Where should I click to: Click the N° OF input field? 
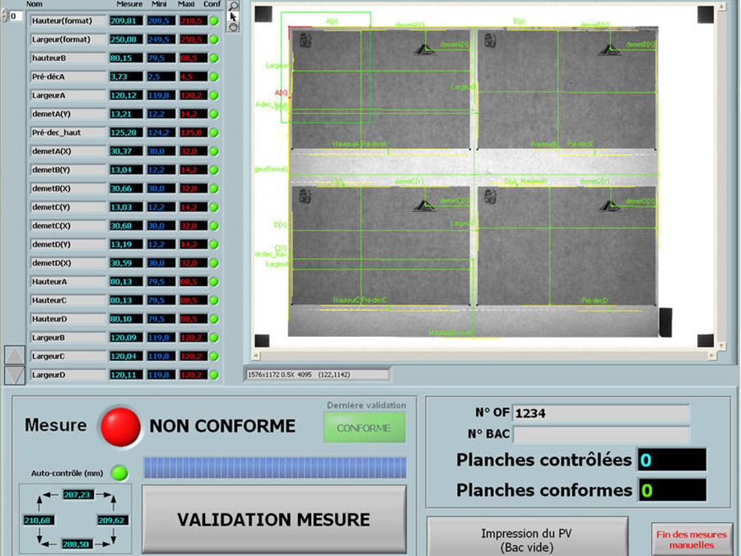(600, 413)
